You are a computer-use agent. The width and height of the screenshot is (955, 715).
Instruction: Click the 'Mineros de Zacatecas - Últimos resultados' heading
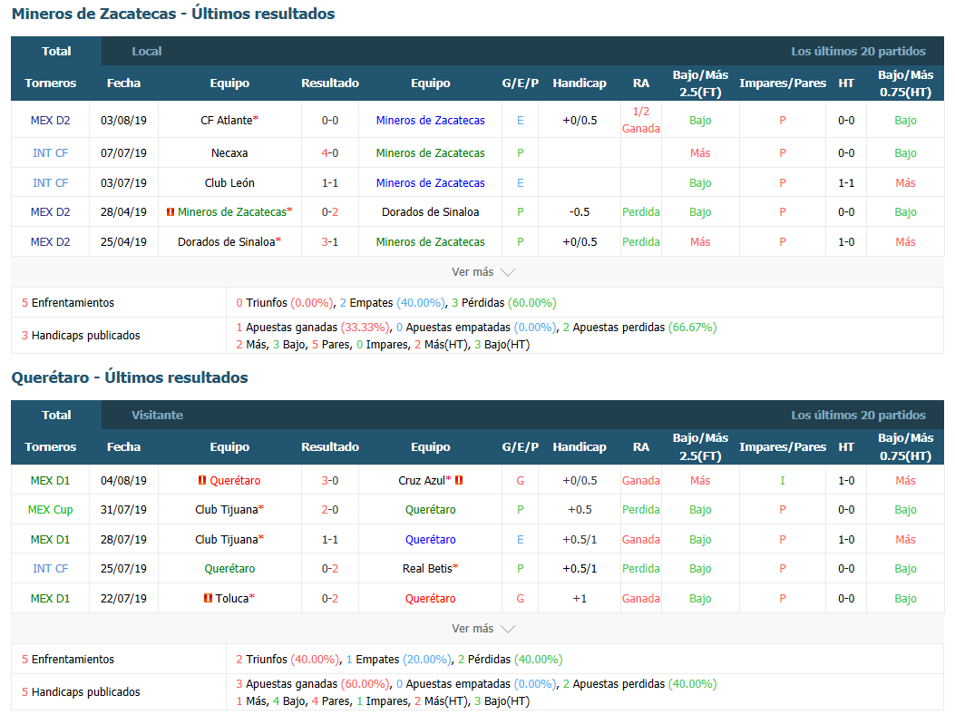173,14
